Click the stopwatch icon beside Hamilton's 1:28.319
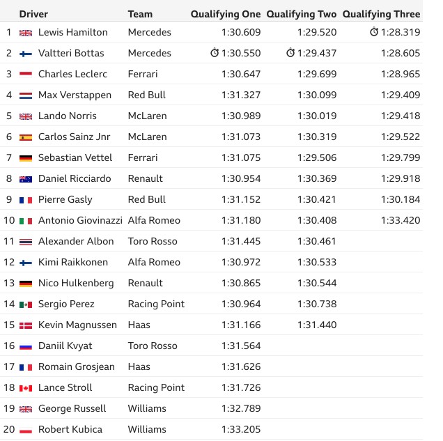Image resolution: width=443 pixels, height=441 pixels. pyautogui.click(x=374, y=31)
